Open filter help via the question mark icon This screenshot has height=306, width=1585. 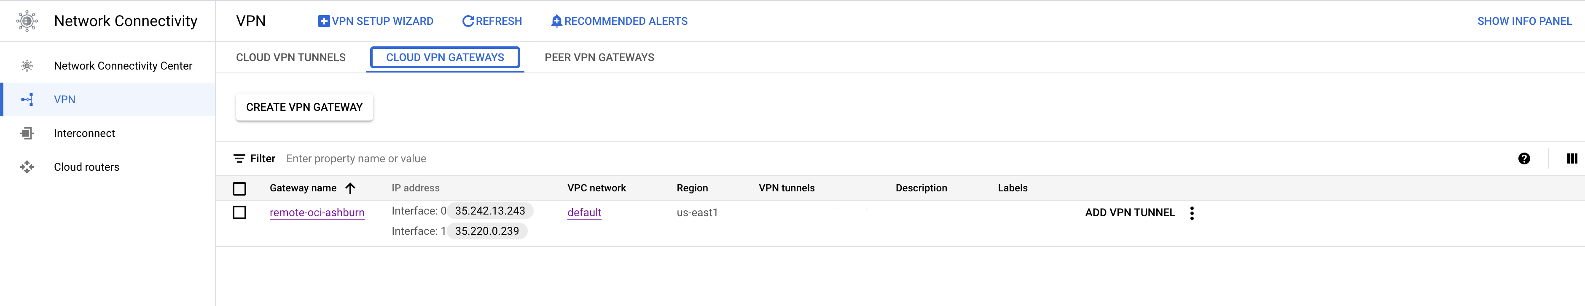coord(1523,158)
